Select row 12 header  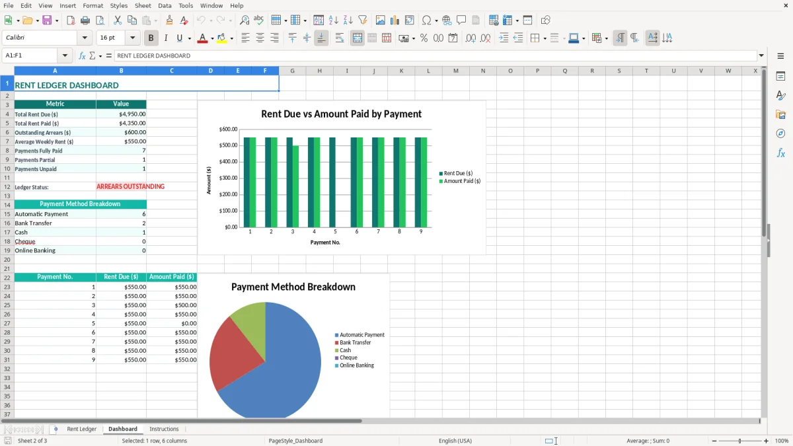click(x=7, y=187)
